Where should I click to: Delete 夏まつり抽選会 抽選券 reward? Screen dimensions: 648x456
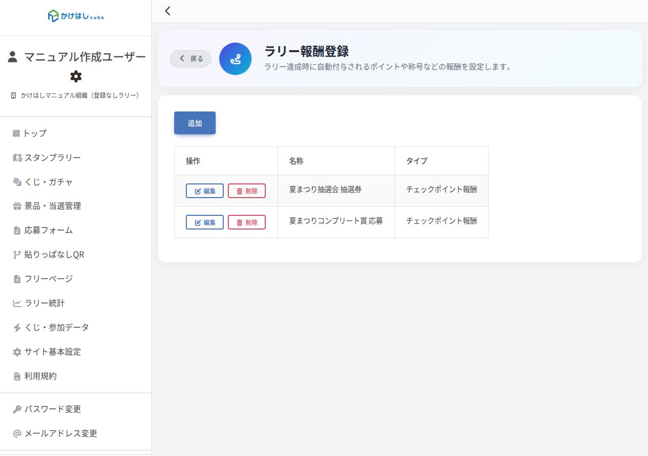point(247,191)
